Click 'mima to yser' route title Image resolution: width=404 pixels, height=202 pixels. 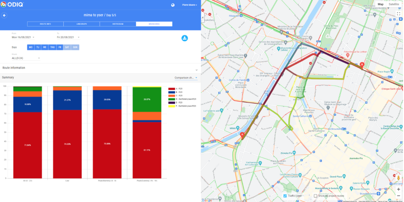pos(94,15)
